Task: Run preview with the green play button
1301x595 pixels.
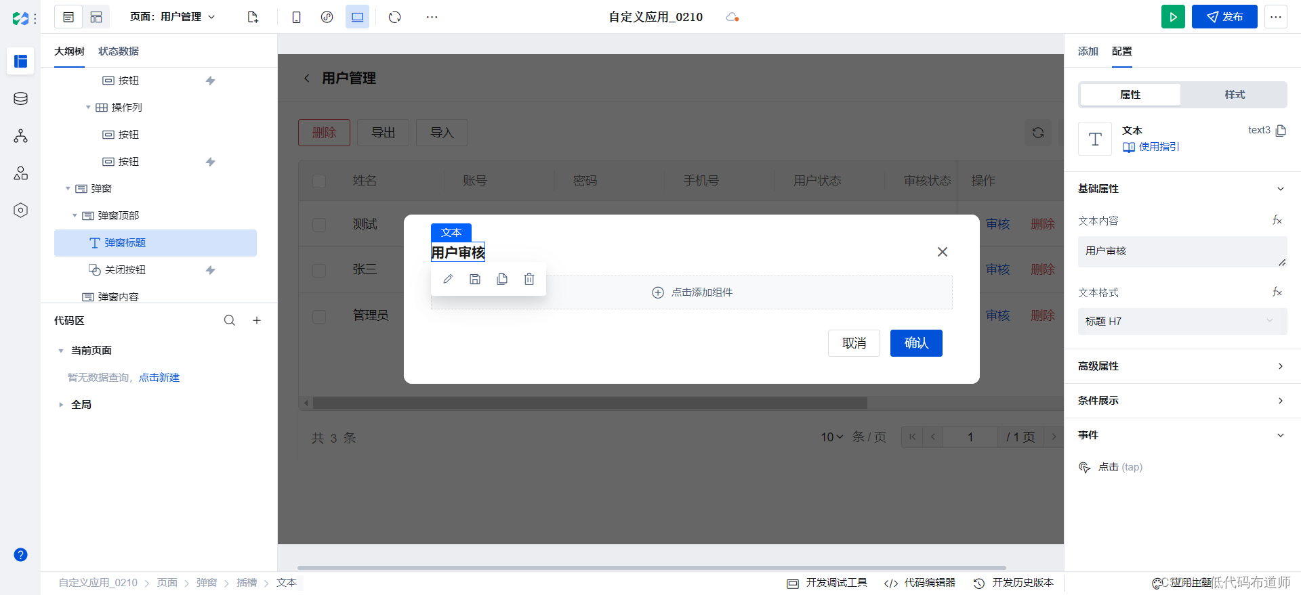Action: tap(1173, 17)
